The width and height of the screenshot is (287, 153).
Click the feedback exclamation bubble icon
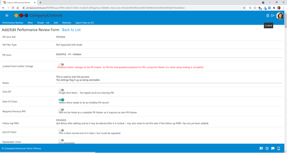[273, 148]
